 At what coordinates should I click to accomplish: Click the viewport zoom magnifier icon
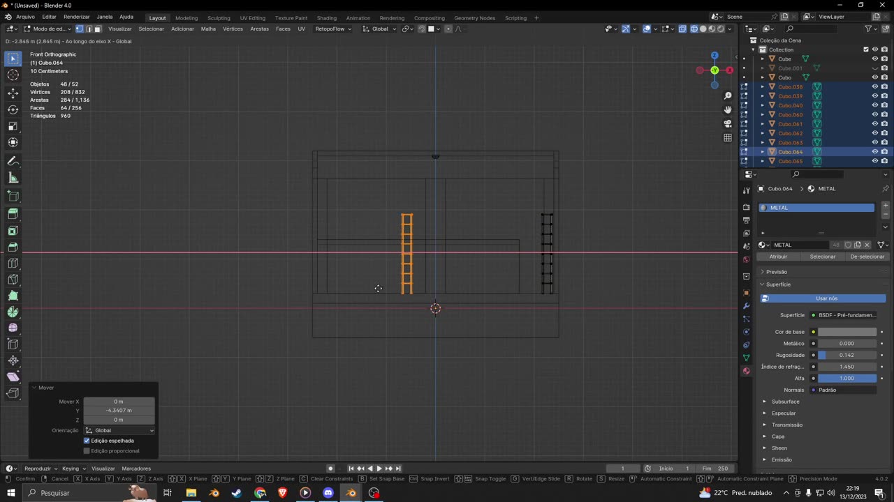pos(728,96)
